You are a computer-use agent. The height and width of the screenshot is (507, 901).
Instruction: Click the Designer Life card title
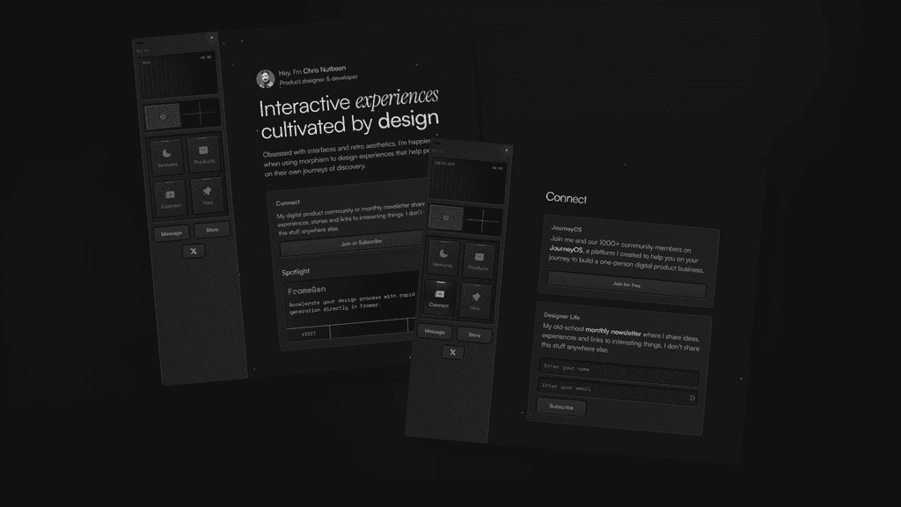(x=561, y=316)
